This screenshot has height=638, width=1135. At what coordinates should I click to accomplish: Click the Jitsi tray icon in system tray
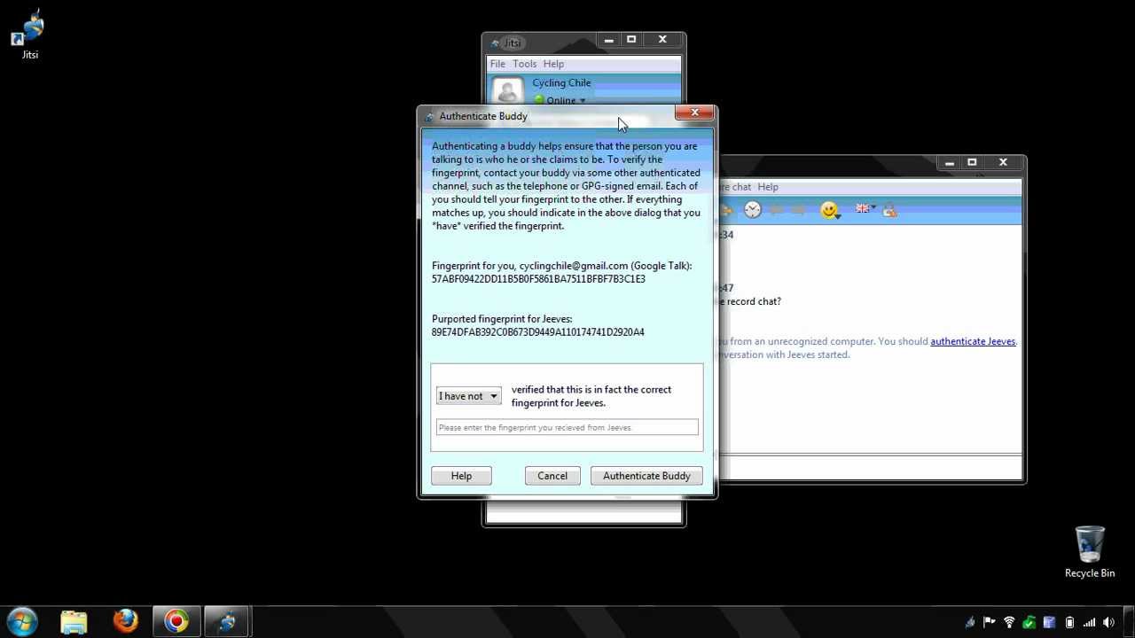[x=970, y=623]
